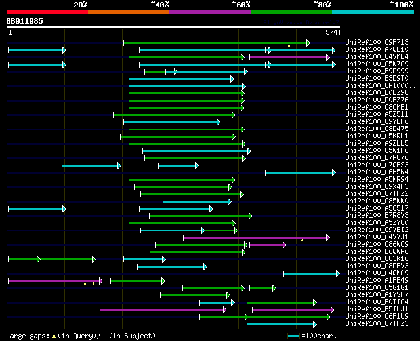The height and width of the screenshot is (341, 420).
Task: Pick the UniRef100_B7PQ76 subject name
Action: point(377,157)
